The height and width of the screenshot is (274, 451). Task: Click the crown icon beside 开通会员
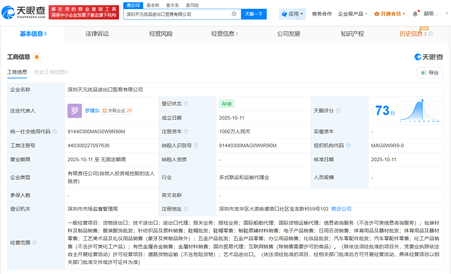377,14
